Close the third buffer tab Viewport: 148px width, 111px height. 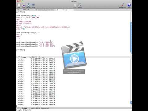click(x=57, y=10)
